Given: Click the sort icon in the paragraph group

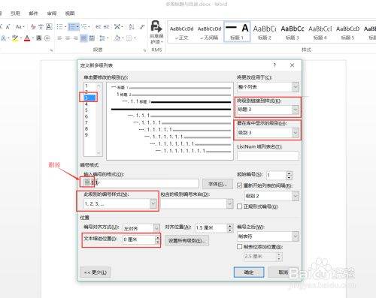Looking at the screenshot, I should [132, 26].
